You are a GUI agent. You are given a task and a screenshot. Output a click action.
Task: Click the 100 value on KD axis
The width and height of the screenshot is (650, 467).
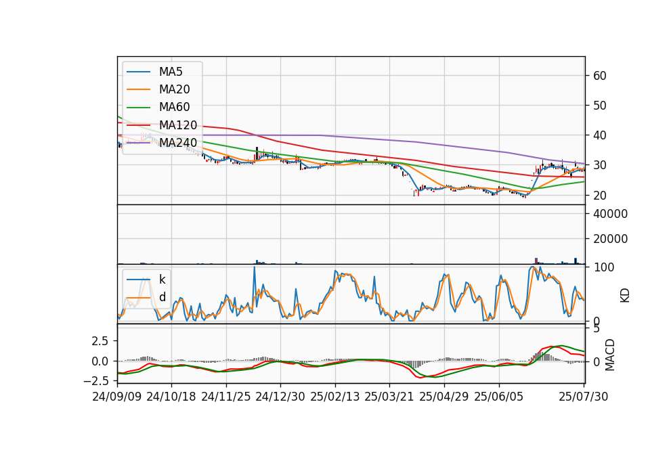603,267
